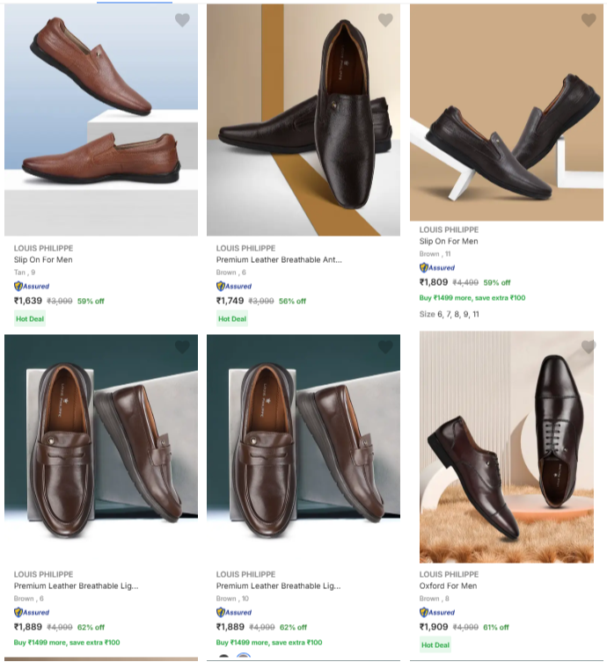
Task: Click Assured badge on Oxford For Men listing
Action: pyautogui.click(x=438, y=612)
